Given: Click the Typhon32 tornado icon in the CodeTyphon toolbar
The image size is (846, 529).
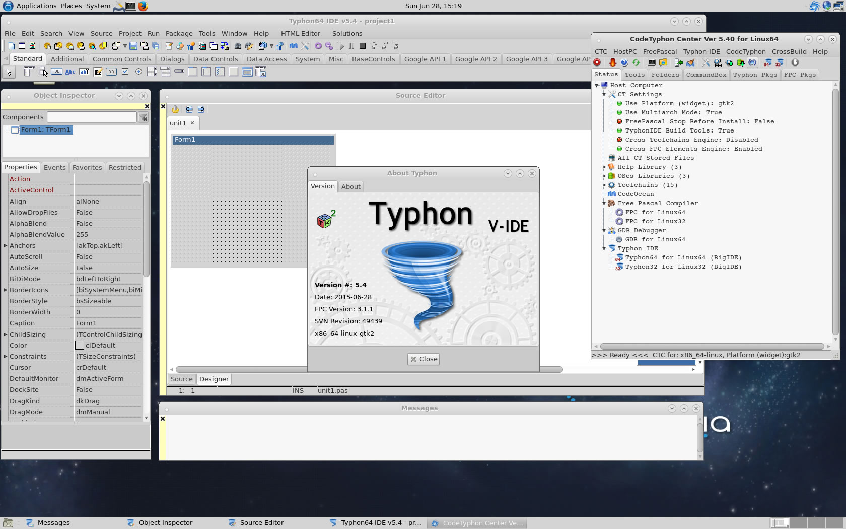Looking at the screenshot, I should click(779, 63).
